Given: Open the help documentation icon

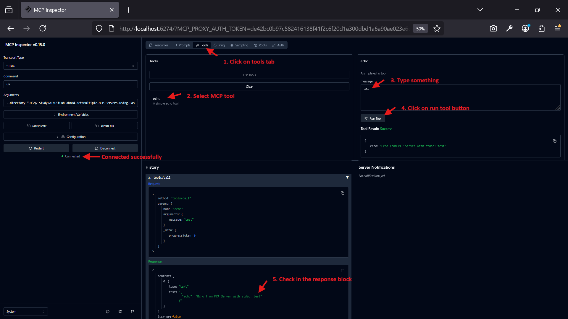Looking at the screenshot, I should coord(108,312).
